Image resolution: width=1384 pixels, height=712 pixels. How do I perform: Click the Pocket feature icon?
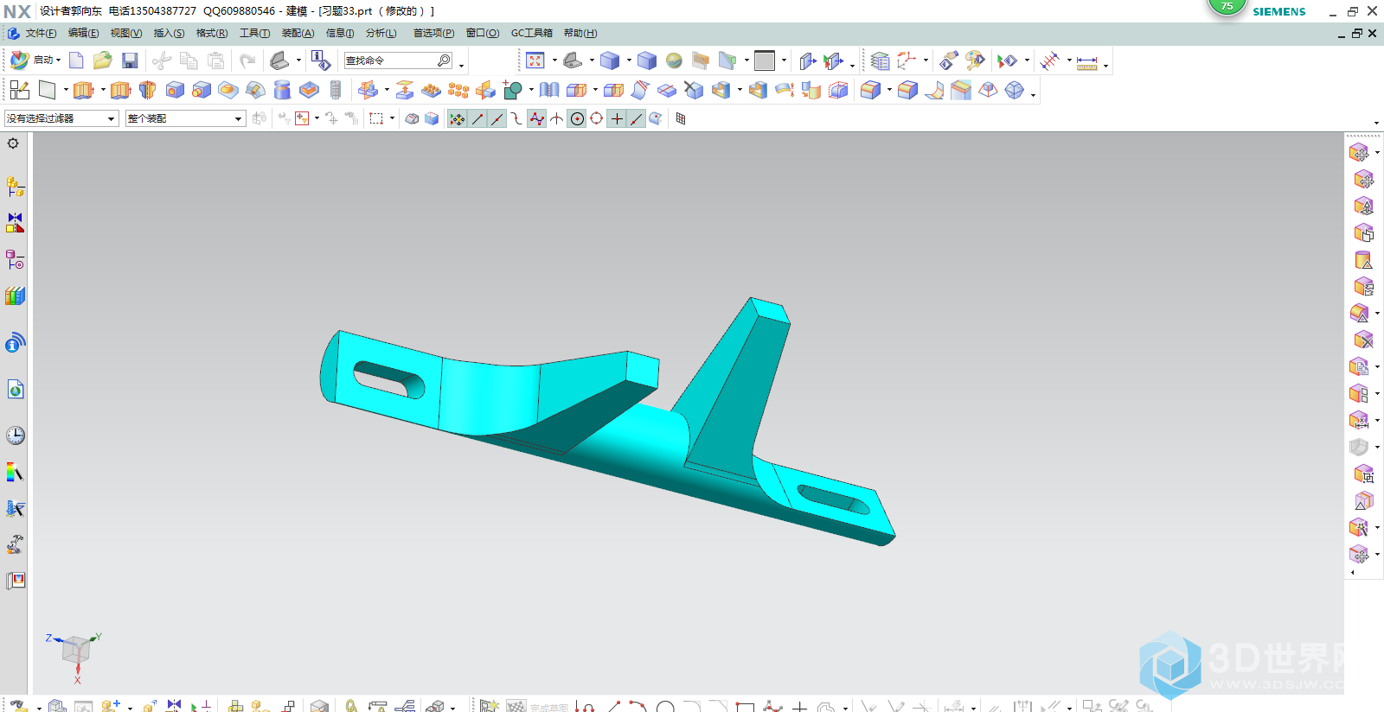tap(309, 90)
